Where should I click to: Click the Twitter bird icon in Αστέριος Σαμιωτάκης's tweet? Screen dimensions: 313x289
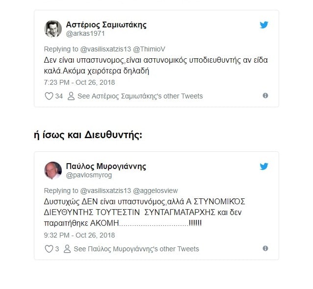click(264, 25)
